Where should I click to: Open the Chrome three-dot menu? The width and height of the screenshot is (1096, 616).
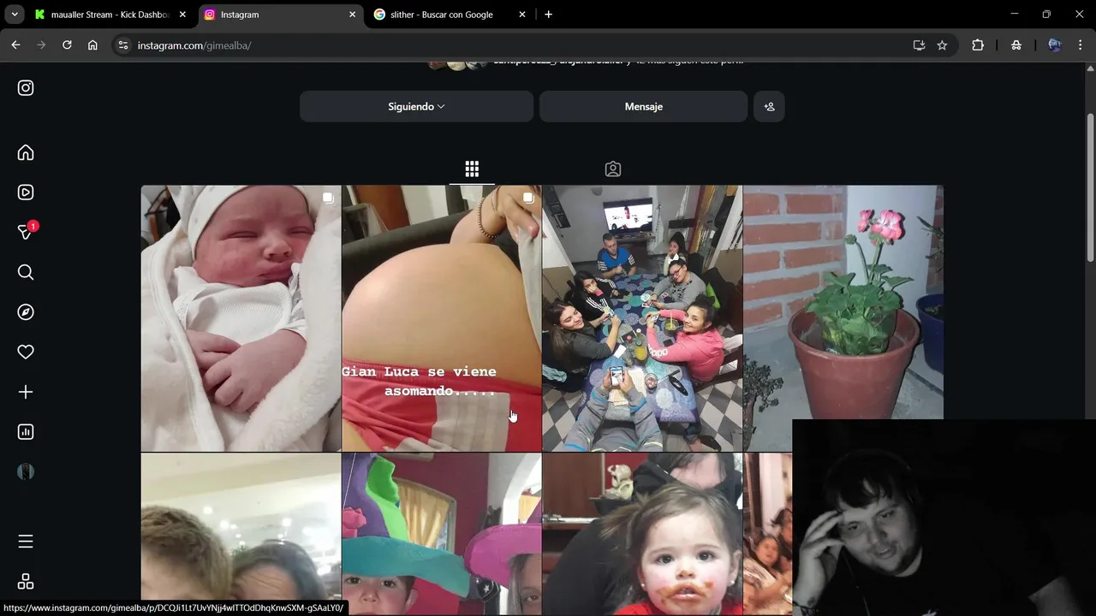[1081, 45]
